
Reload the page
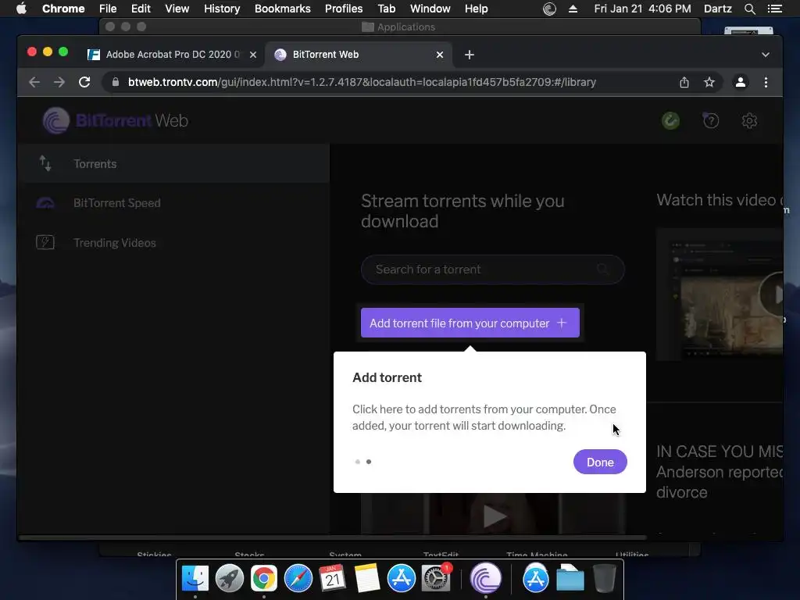84,82
